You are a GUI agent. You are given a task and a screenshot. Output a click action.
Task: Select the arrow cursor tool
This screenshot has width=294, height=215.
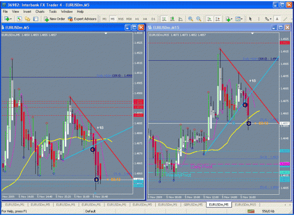point(250,19)
